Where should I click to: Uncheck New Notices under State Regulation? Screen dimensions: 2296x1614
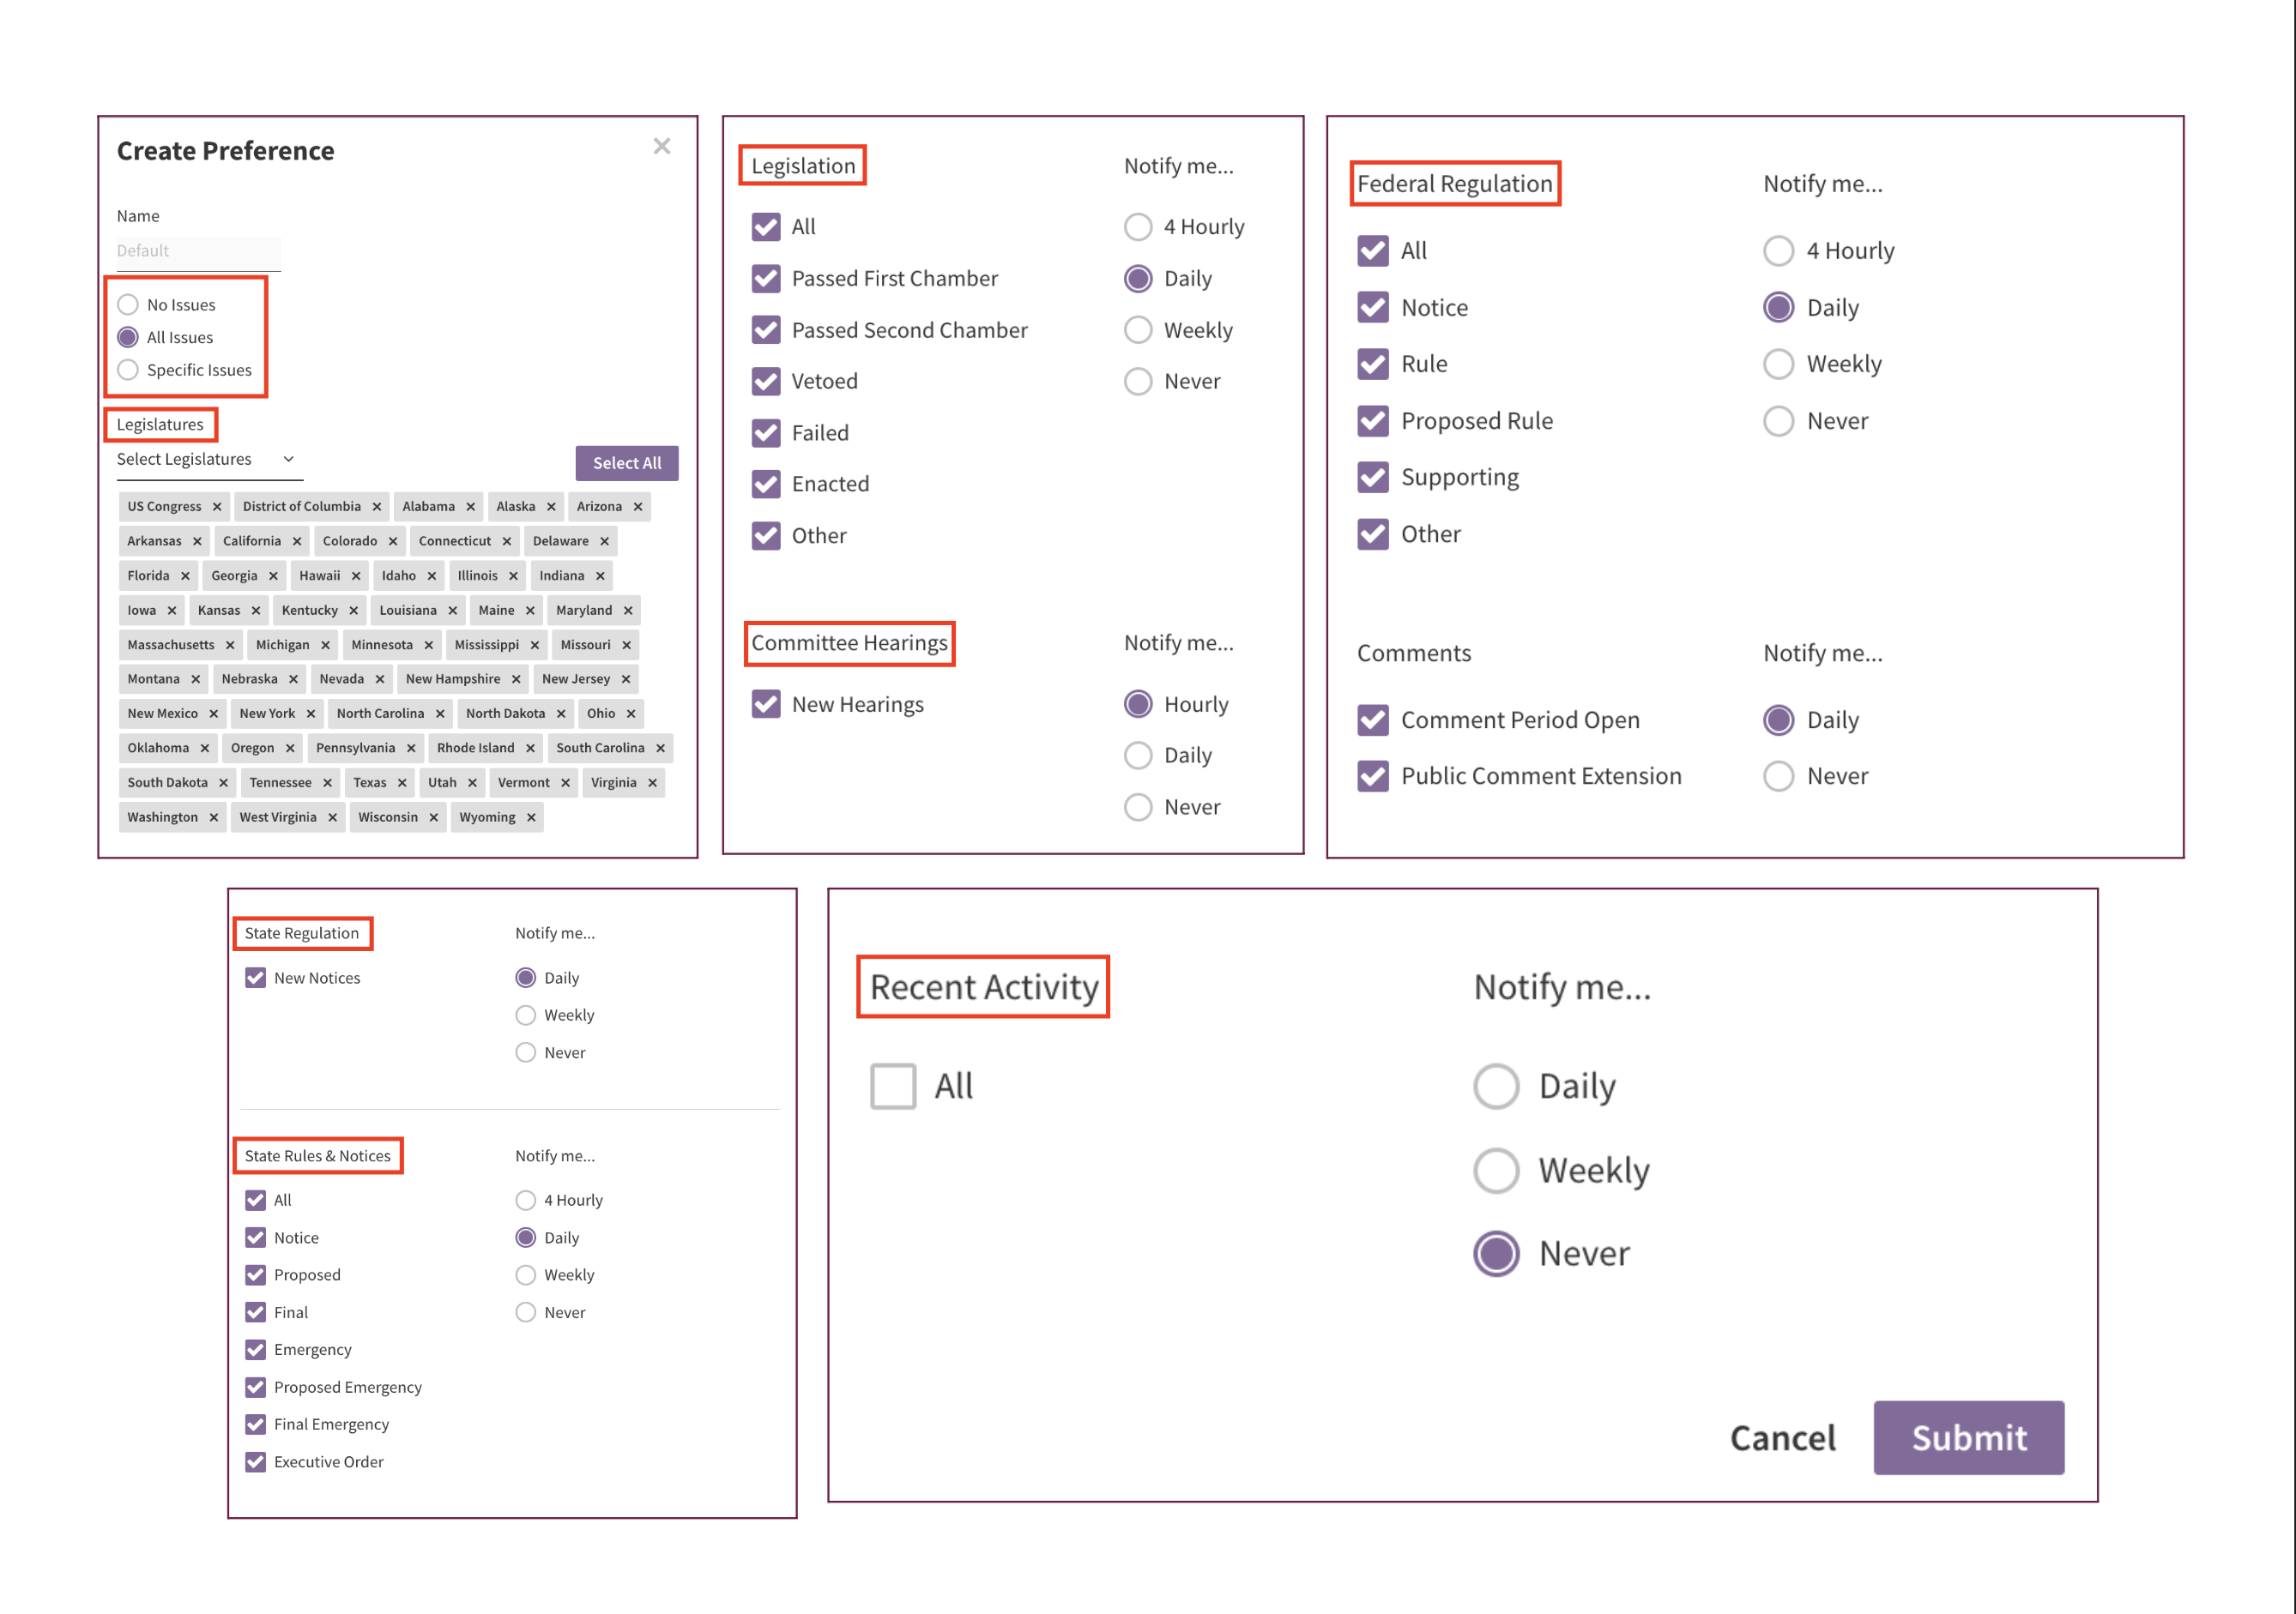(256, 978)
